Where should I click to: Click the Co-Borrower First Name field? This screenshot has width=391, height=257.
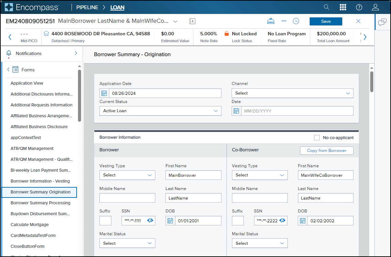tap(326, 175)
